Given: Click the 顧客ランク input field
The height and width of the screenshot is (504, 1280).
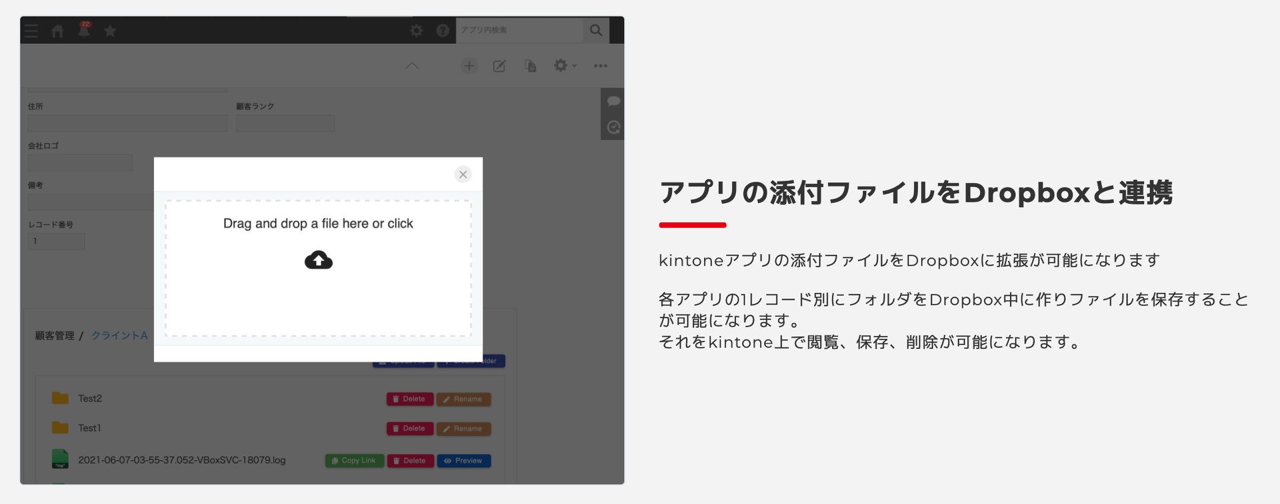Looking at the screenshot, I should coord(285,123).
